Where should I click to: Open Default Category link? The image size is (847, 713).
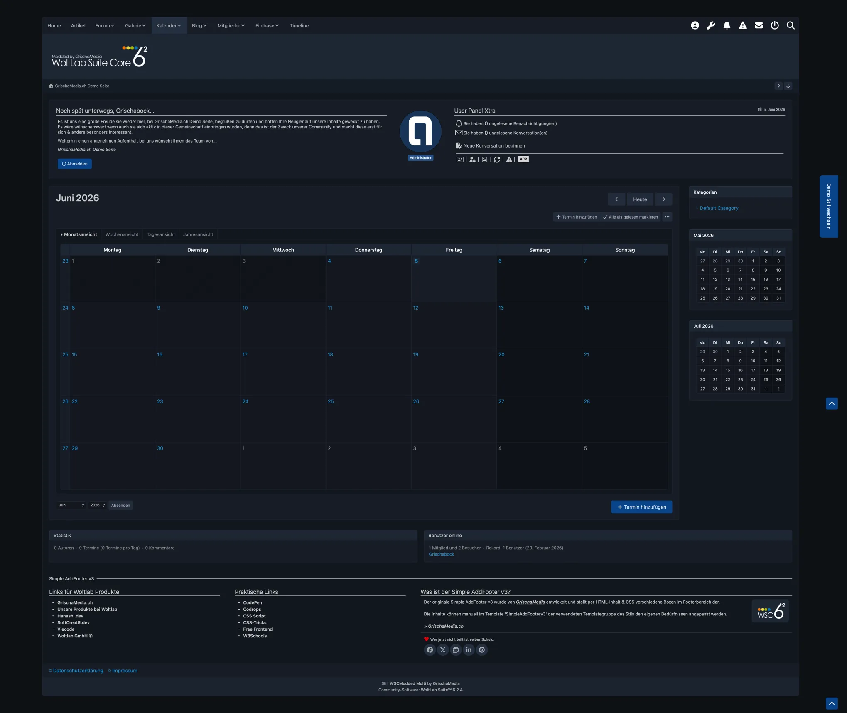point(719,208)
